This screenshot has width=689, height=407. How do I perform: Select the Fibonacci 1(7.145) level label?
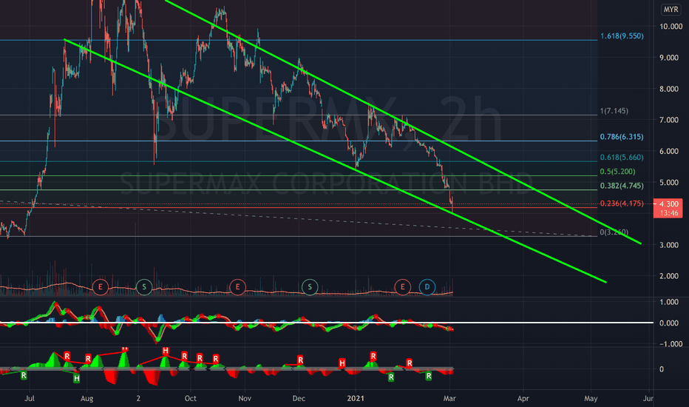pos(614,111)
